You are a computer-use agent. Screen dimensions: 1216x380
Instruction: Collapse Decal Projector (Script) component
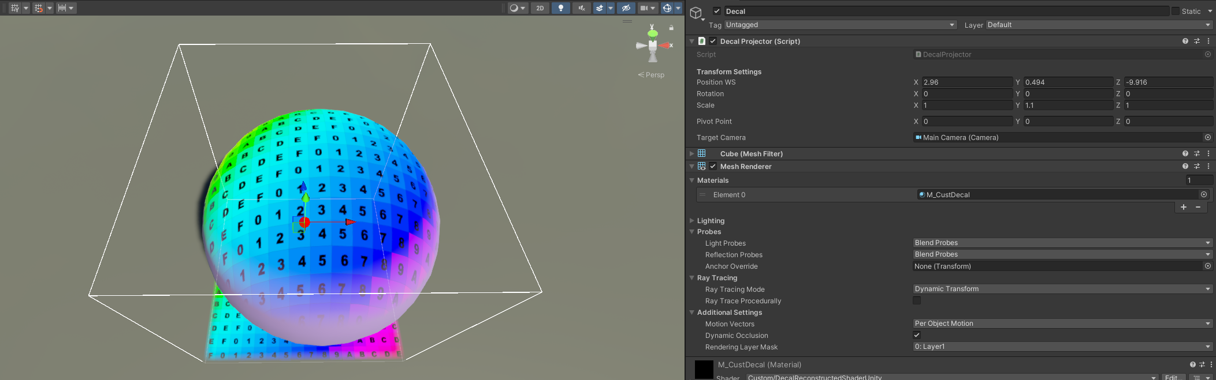692,42
